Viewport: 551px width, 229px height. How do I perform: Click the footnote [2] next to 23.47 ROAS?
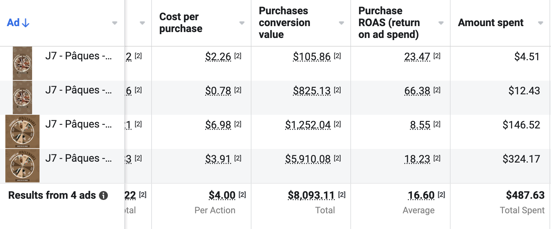(x=437, y=56)
